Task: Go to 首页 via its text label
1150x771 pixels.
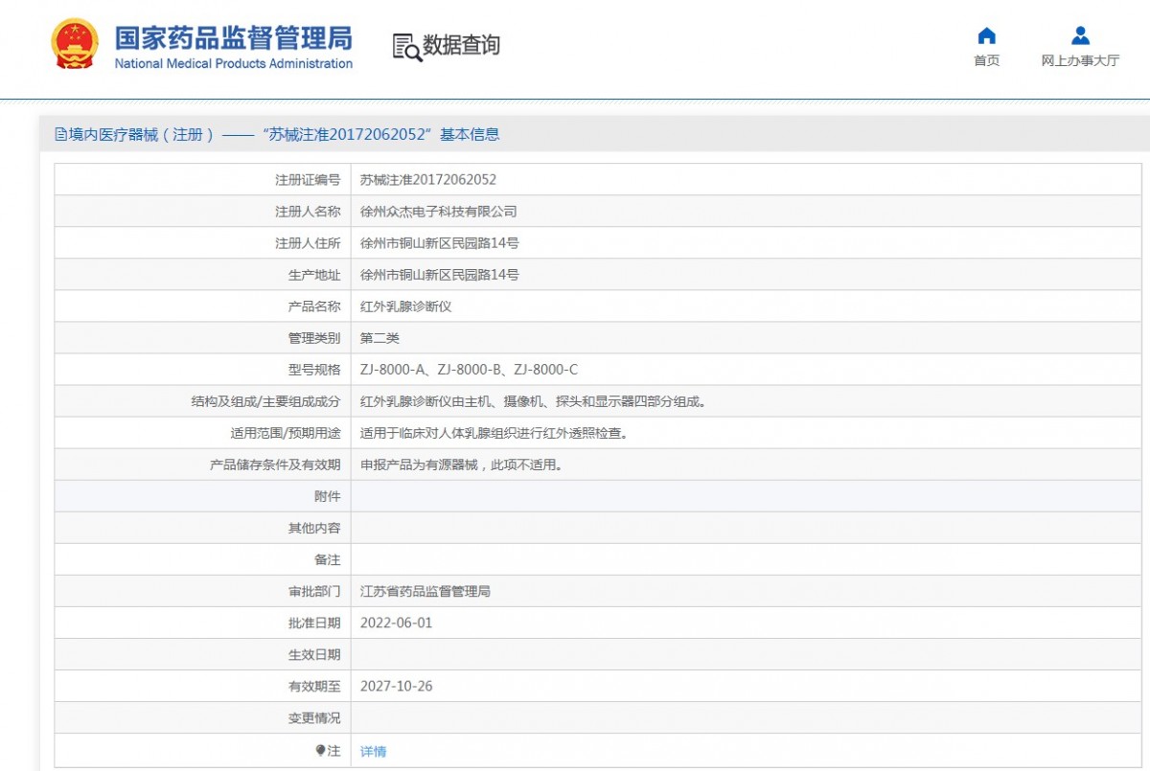Action: click(x=986, y=60)
